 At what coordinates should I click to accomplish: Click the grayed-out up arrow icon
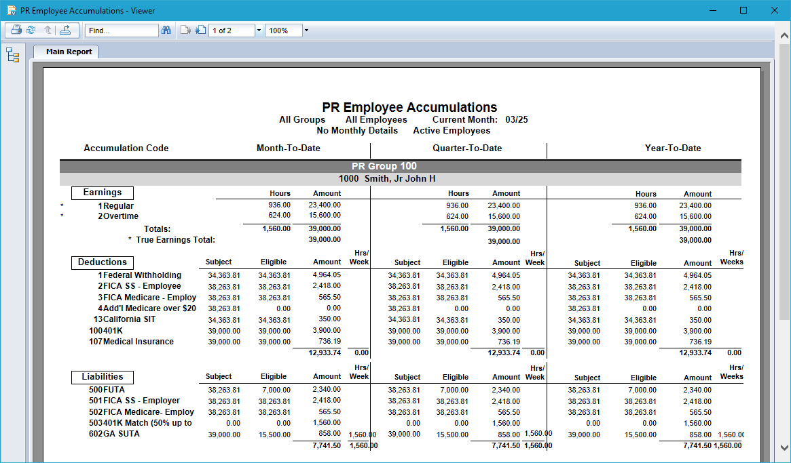point(48,31)
